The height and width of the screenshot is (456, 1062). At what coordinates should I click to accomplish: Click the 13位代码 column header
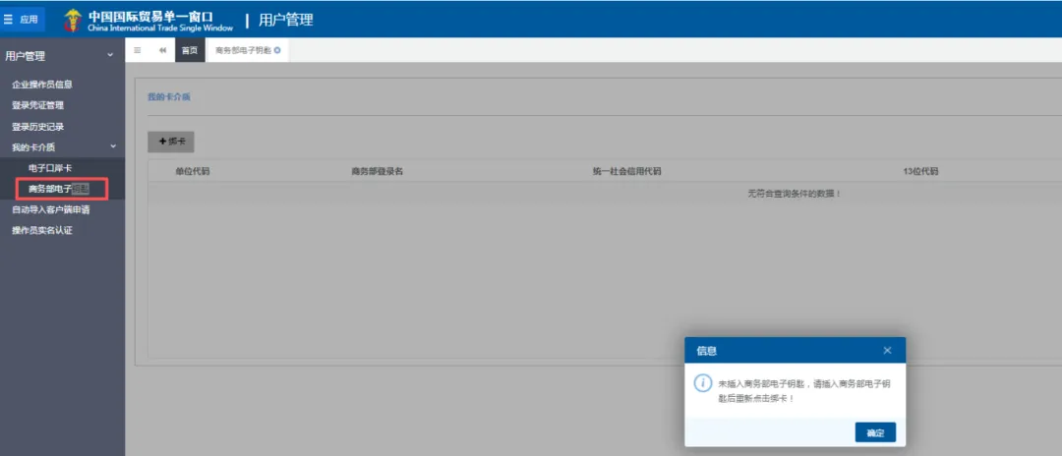pyautogui.click(x=920, y=171)
